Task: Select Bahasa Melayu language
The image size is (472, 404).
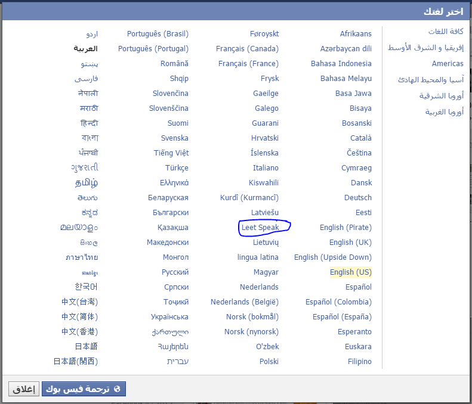Action: point(346,79)
